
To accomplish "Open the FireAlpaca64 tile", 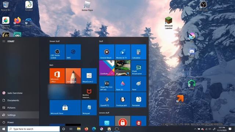I will tap(123, 100).
